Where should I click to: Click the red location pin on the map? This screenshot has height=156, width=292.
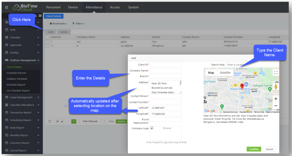242,86
